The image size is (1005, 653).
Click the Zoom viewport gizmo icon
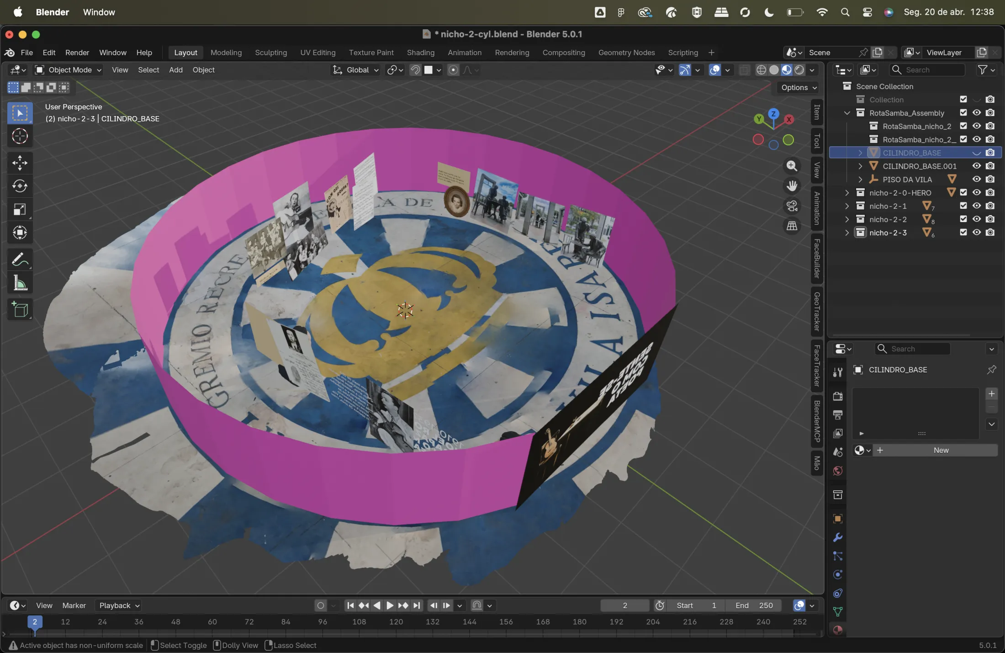click(792, 166)
